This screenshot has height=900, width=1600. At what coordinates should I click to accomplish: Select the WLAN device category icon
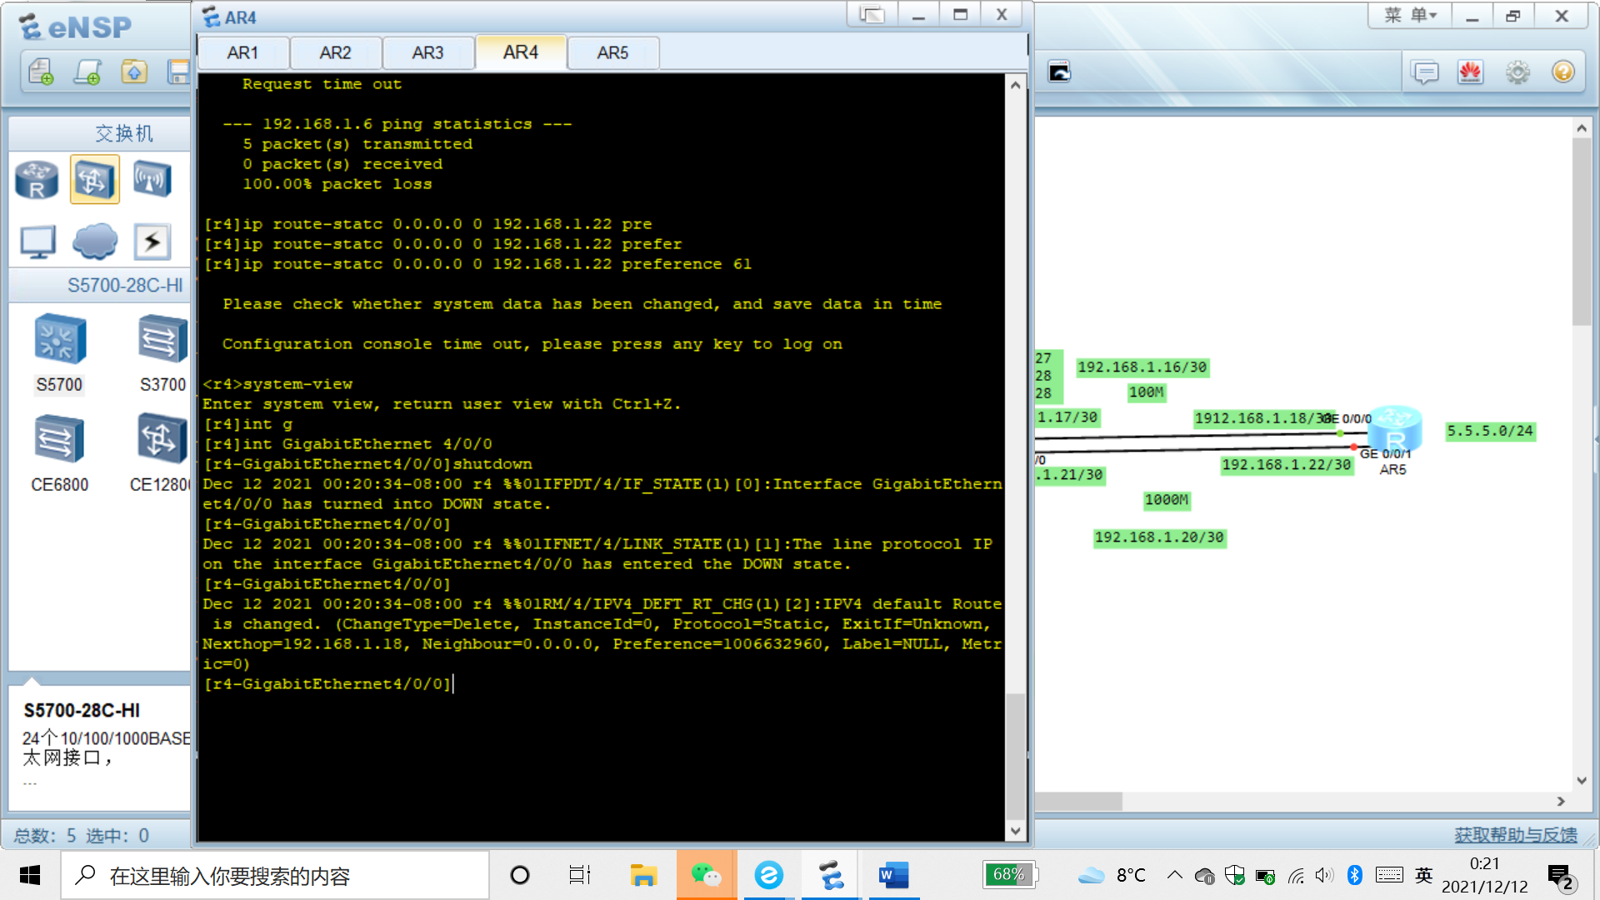tap(152, 180)
